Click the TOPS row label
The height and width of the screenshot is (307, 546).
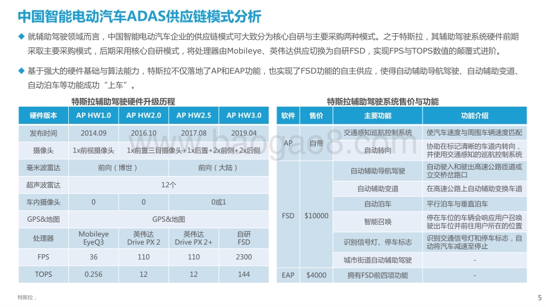click(x=43, y=274)
